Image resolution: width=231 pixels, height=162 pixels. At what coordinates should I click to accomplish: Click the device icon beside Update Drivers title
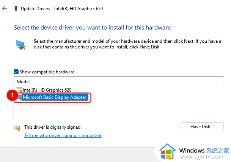[16, 9]
